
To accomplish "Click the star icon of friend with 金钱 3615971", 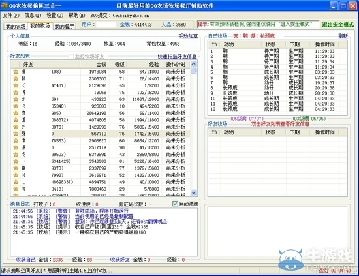I will [x=16, y=175].
